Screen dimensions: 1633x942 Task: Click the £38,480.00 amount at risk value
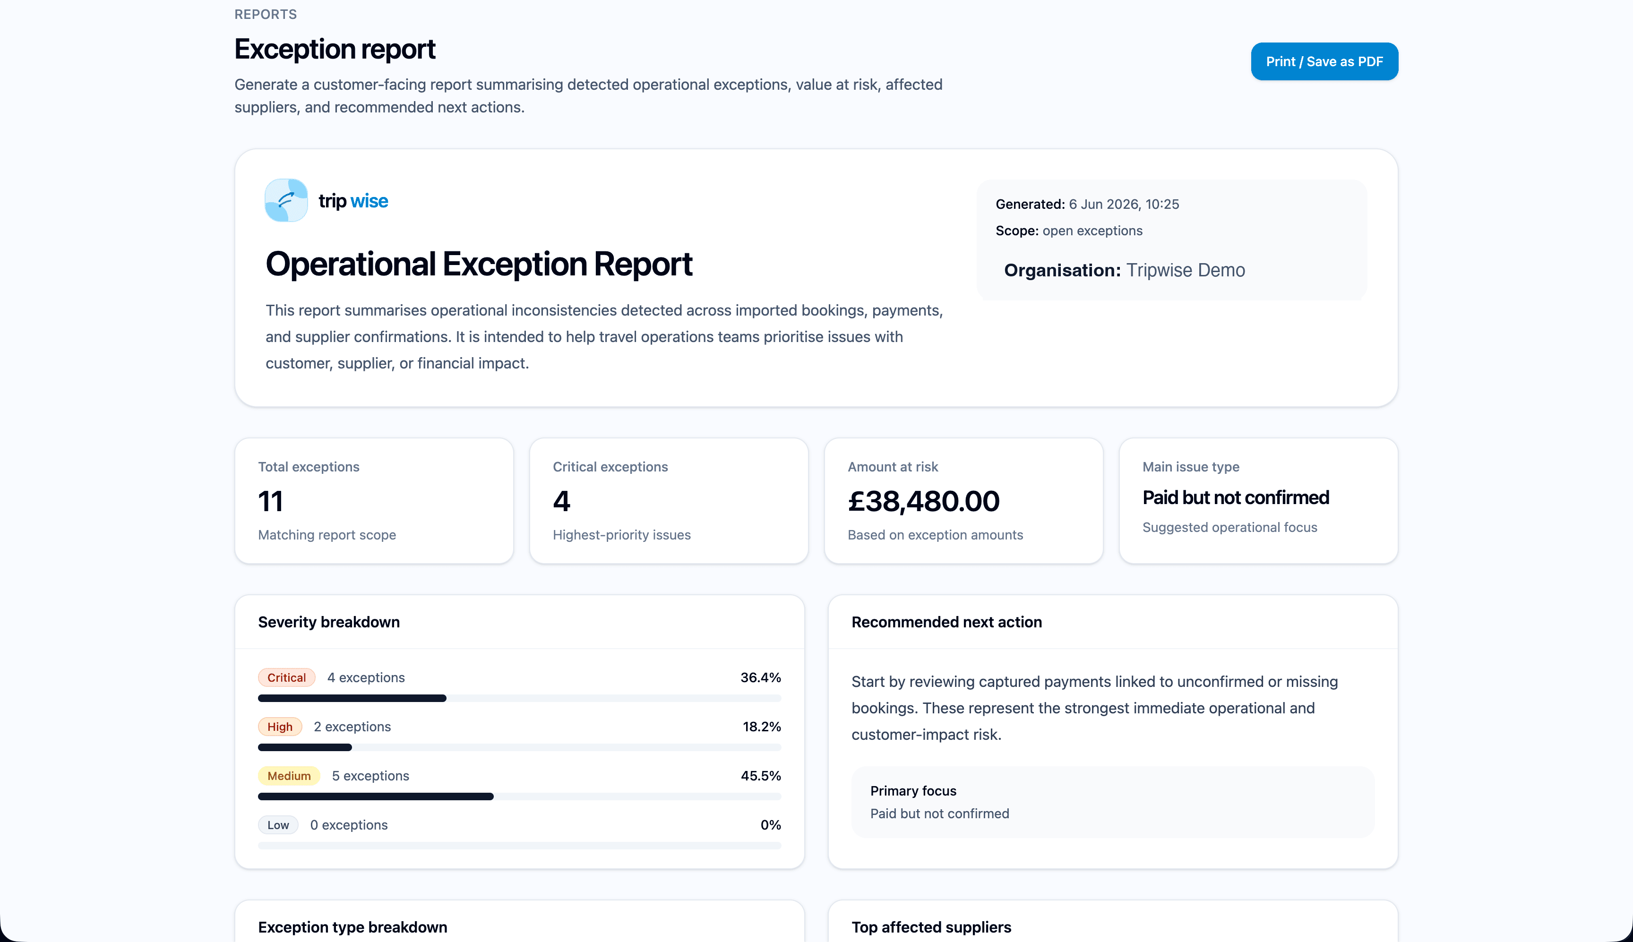coord(923,501)
